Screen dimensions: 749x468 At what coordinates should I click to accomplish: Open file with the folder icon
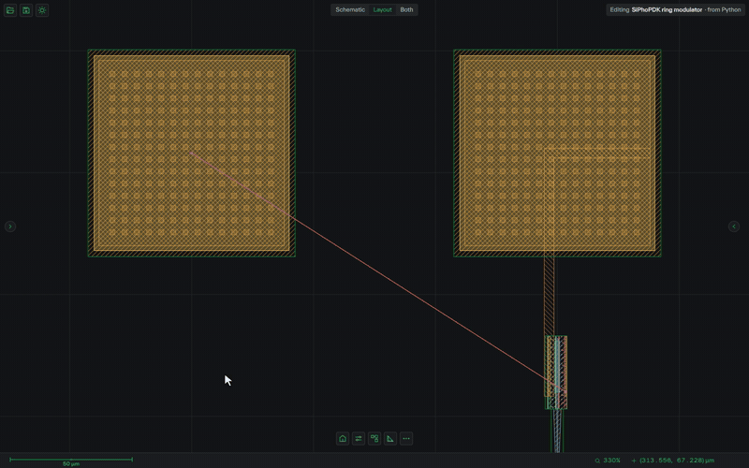[x=10, y=10]
